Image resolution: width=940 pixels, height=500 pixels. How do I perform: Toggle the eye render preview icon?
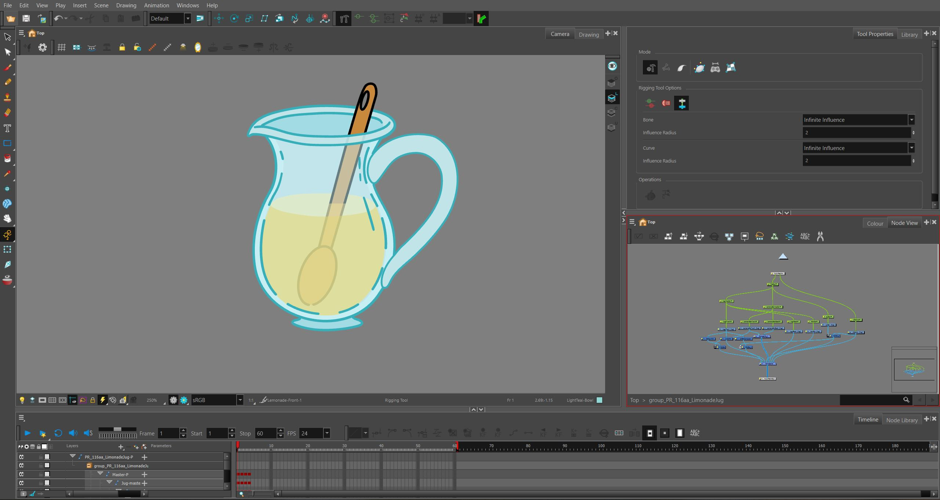point(612,66)
